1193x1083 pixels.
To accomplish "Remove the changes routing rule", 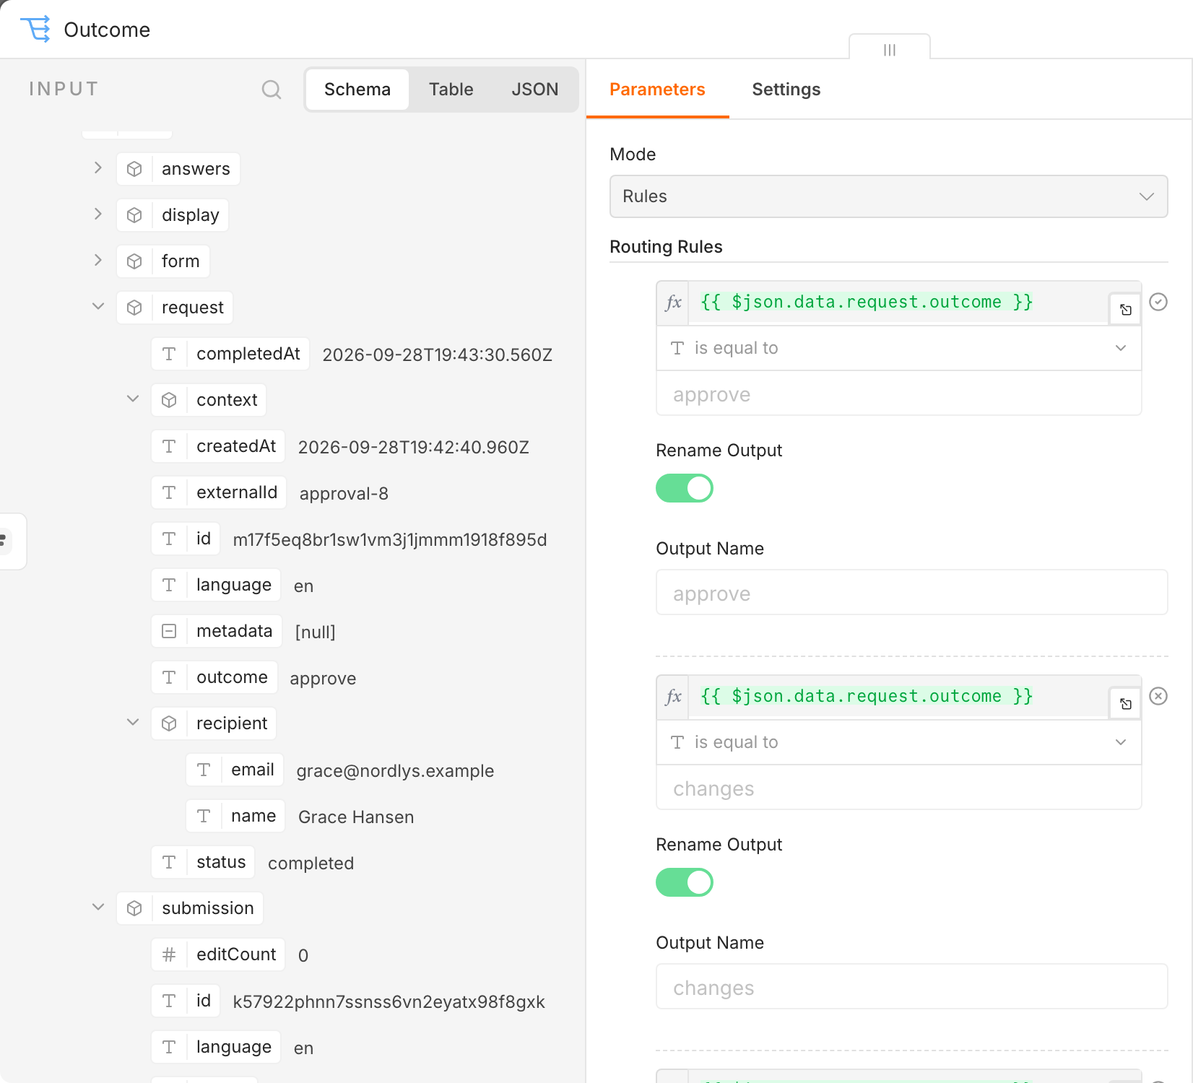I will coord(1158,696).
